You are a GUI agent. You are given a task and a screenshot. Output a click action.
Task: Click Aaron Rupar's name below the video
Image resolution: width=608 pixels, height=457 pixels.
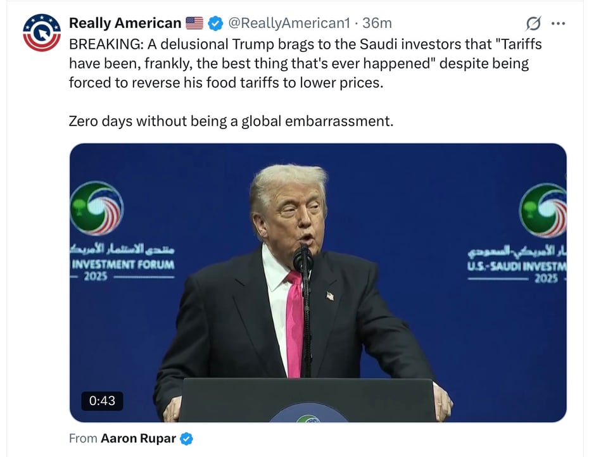[x=138, y=437]
